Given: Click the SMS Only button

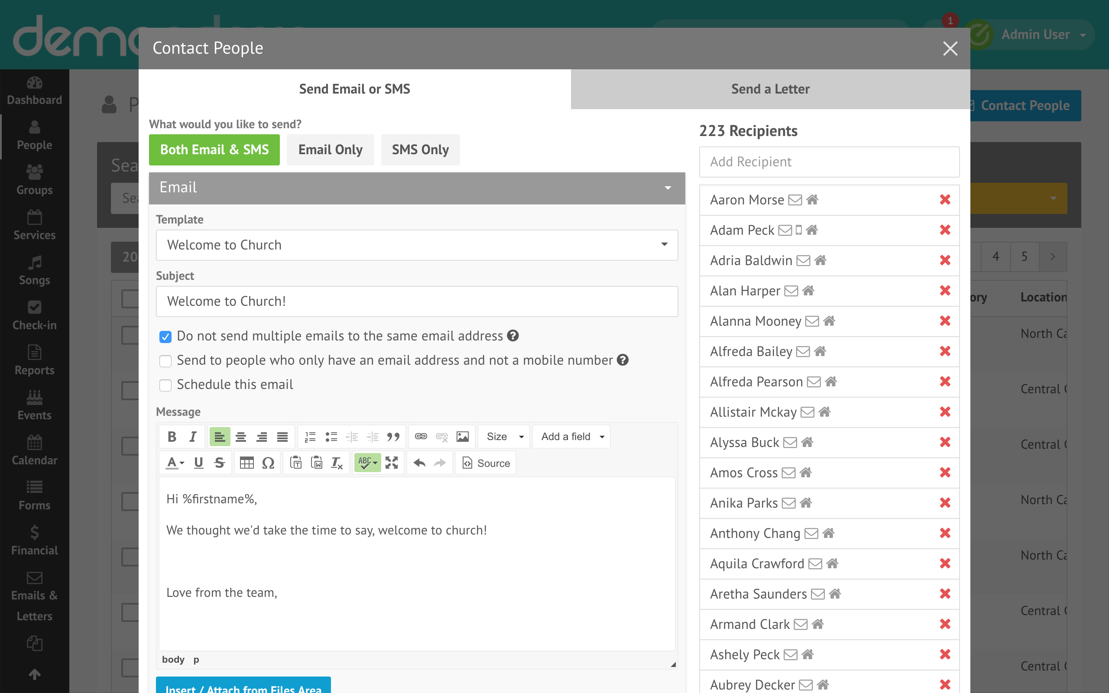Looking at the screenshot, I should [420, 150].
